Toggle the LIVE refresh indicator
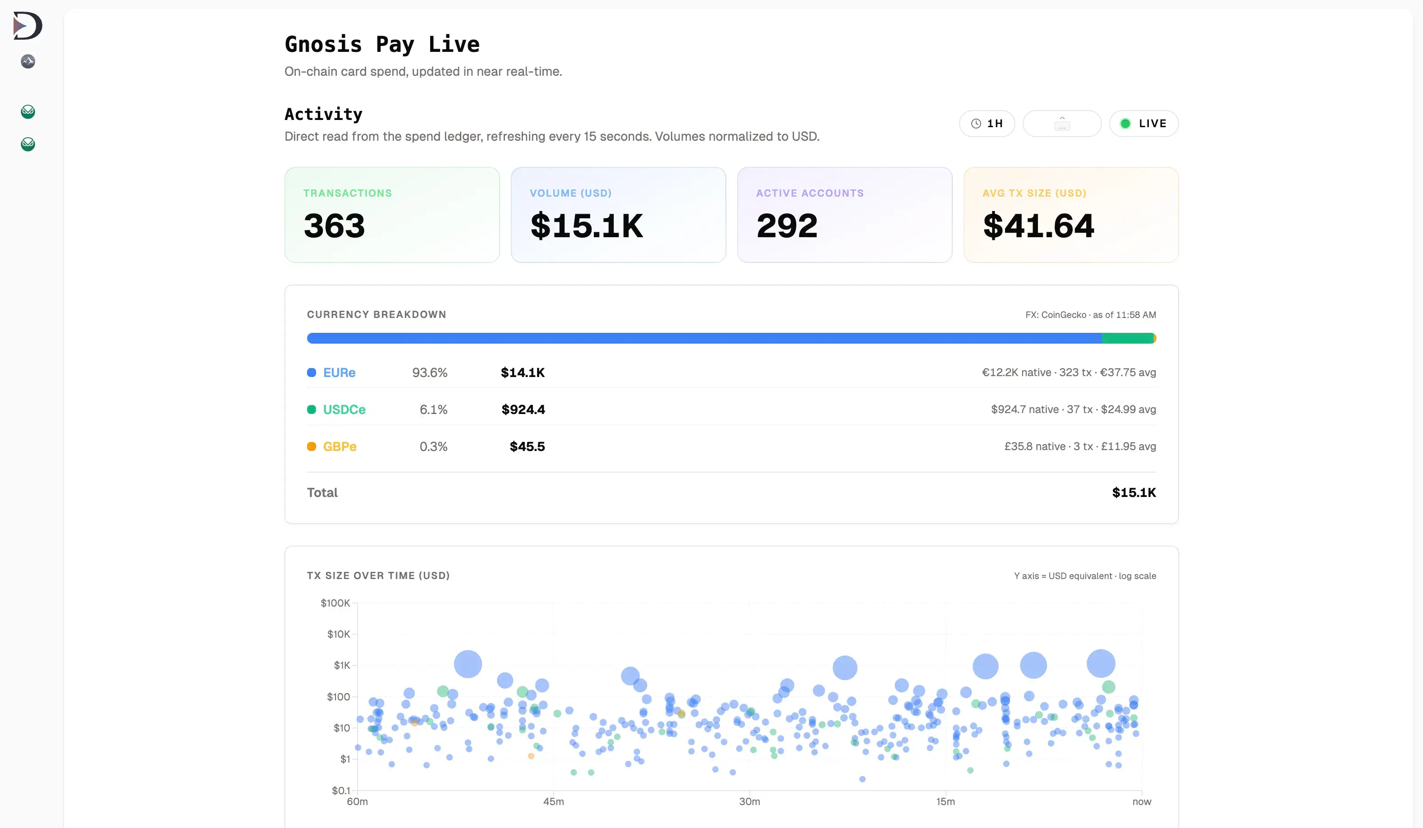Image resolution: width=1423 pixels, height=828 pixels. (1143, 124)
